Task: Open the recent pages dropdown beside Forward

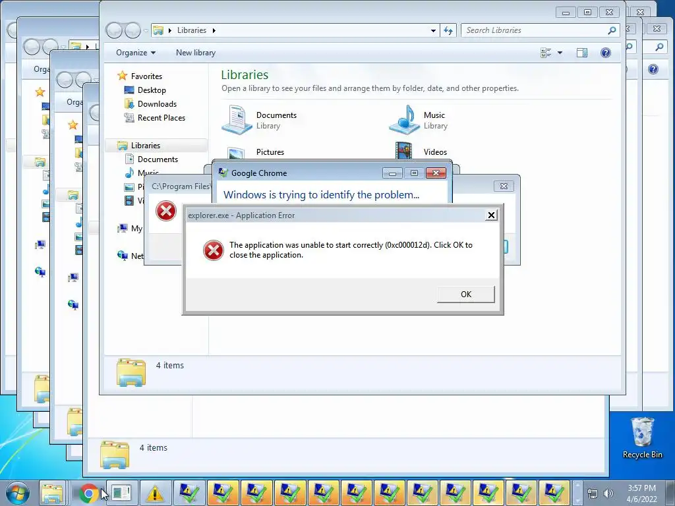Action: [x=146, y=30]
